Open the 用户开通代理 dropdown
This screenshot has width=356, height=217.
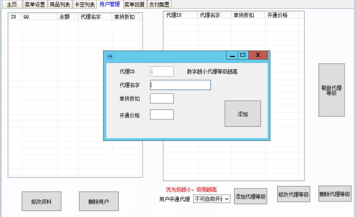tap(212, 199)
